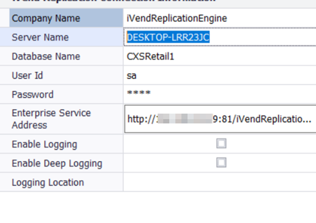Select the Enable Deep Logging label cell
The height and width of the screenshot is (223, 316).
61,163
